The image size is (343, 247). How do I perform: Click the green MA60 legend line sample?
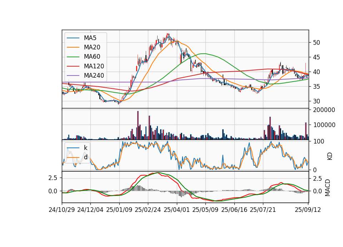pos(73,57)
